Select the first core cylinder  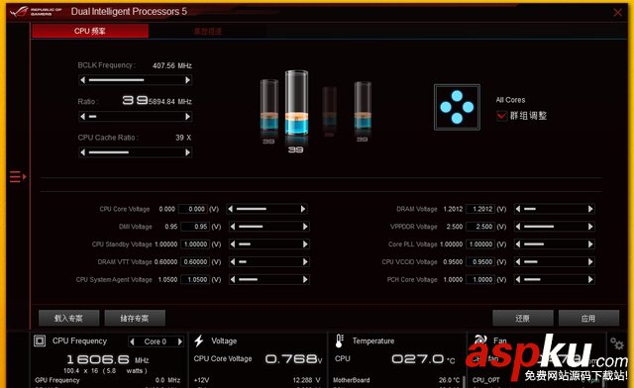pos(268,106)
